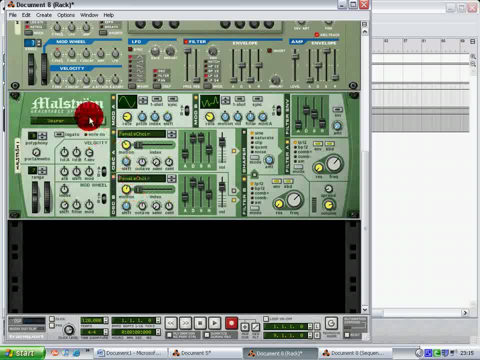480x360 pixels.
Task: Click the Mod A rate knob
Action: point(126,116)
